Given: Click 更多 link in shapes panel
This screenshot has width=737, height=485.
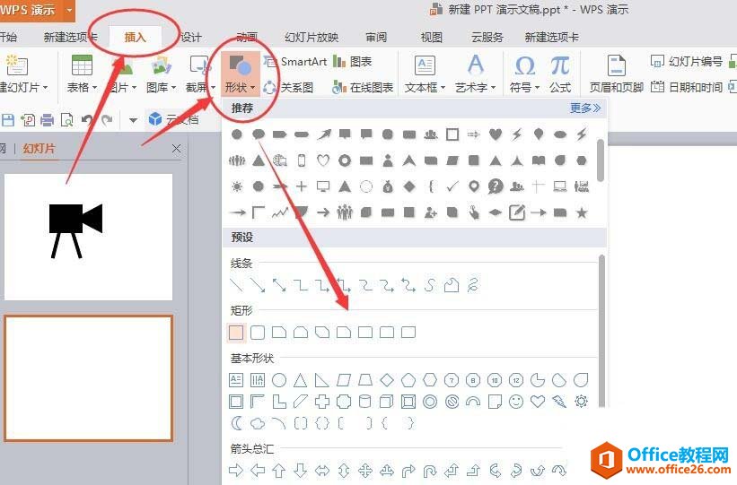Looking at the screenshot, I should point(584,108).
